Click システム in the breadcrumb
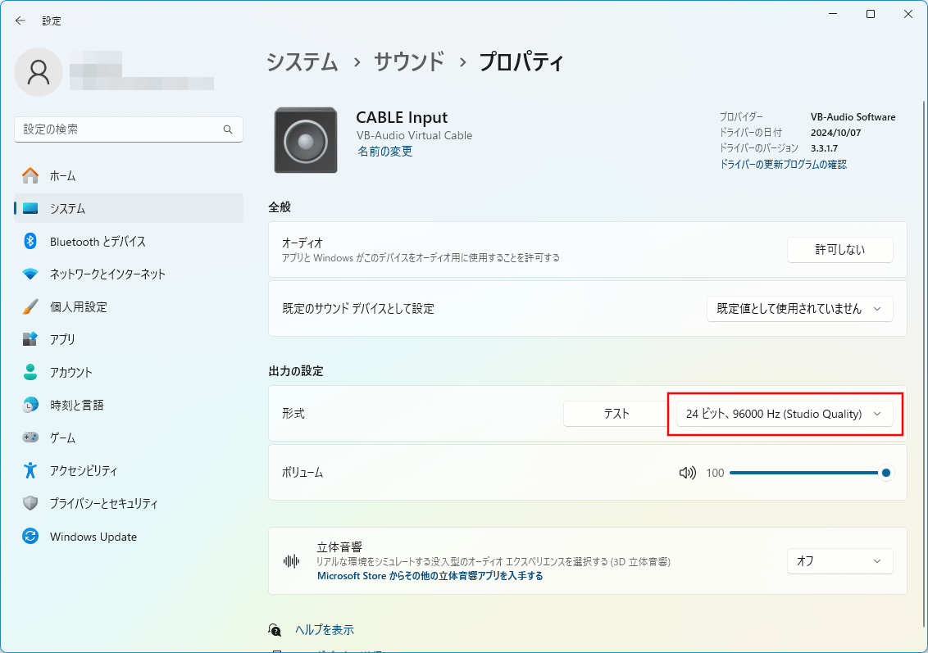The height and width of the screenshot is (653, 928). [x=302, y=61]
